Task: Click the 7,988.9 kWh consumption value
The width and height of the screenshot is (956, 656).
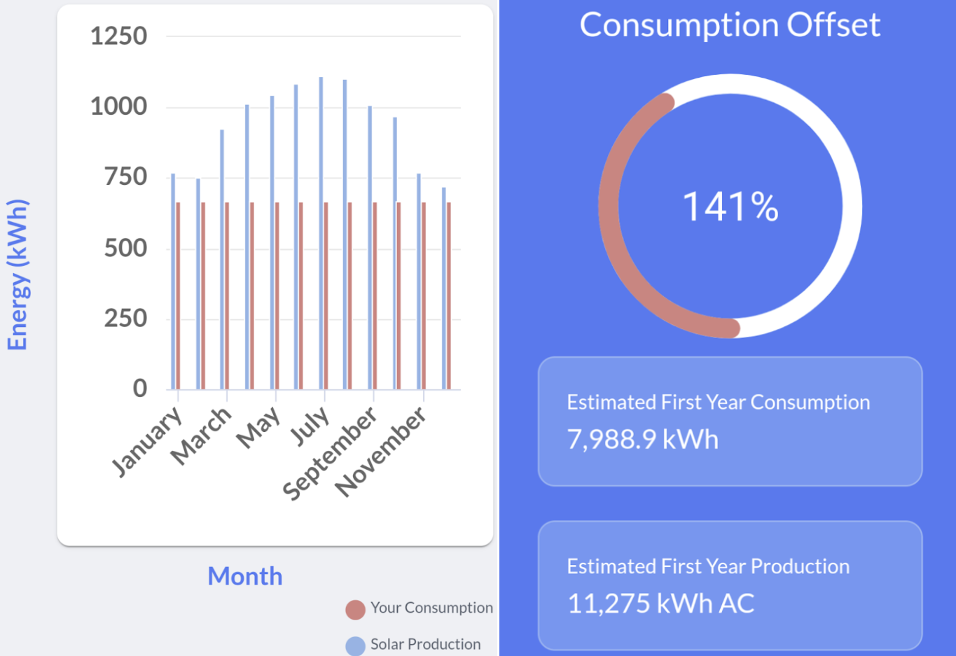Action: click(x=642, y=440)
